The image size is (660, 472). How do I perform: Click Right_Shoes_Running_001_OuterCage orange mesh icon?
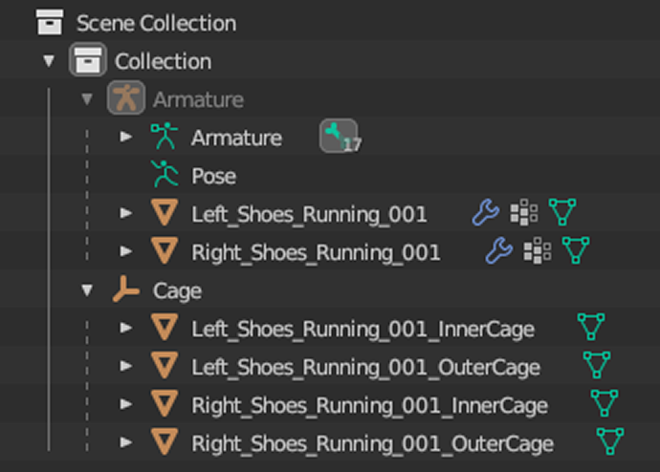165,442
